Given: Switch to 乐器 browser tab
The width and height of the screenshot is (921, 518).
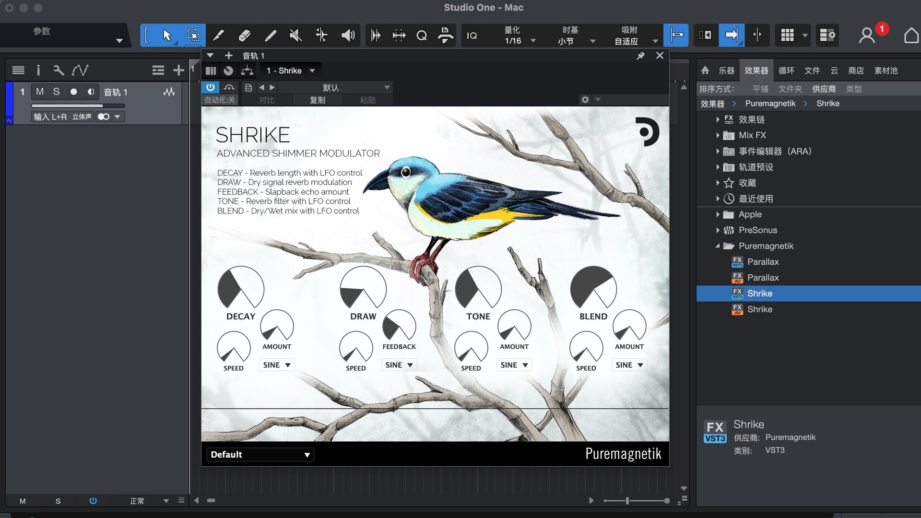Looking at the screenshot, I should coord(726,71).
